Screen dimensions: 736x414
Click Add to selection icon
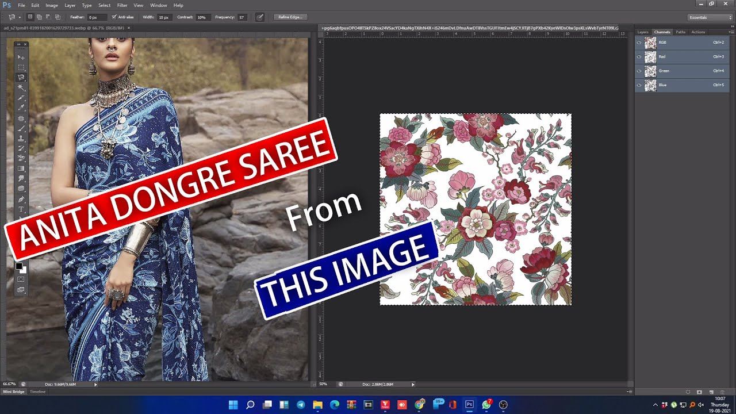[x=39, y=17]
